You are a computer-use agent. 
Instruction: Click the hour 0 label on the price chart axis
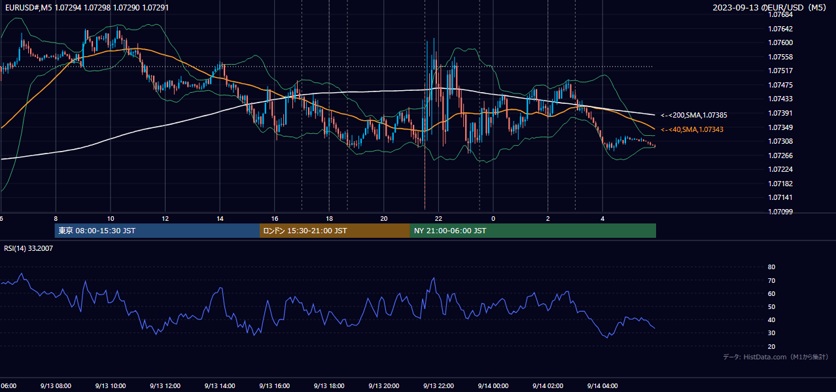493,218
